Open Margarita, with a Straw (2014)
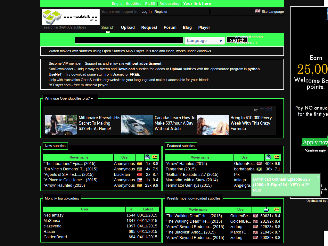328x246 pixels. point(192,180)
